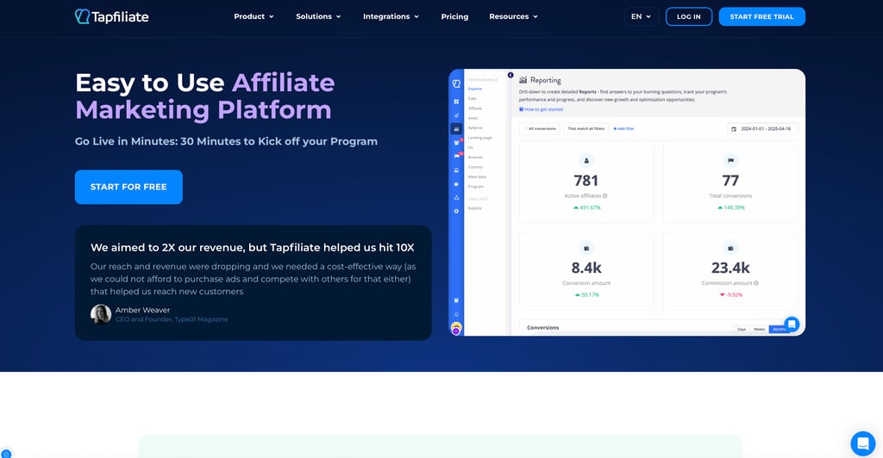Open the dashboard grid icon in blue sidebar
Screen dimensions: 883x458
[456, 102]
